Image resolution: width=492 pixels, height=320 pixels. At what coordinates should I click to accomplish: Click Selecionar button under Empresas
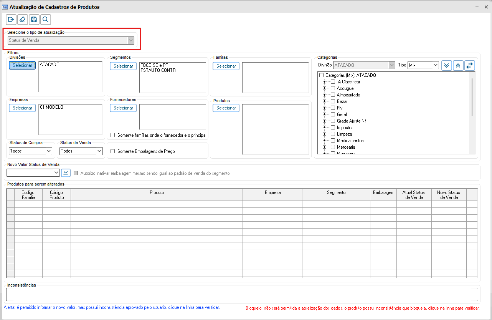point(22,108)
